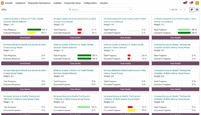Open the Weight 6.0 Increased Access KPI title
201x115 pixels.
click(x=172, y=72)
